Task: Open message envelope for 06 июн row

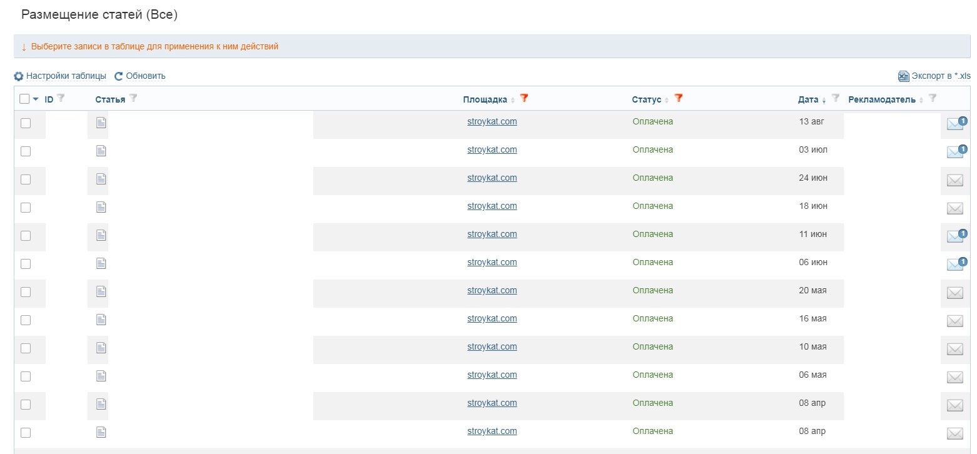Action: (x=954, y=265)
